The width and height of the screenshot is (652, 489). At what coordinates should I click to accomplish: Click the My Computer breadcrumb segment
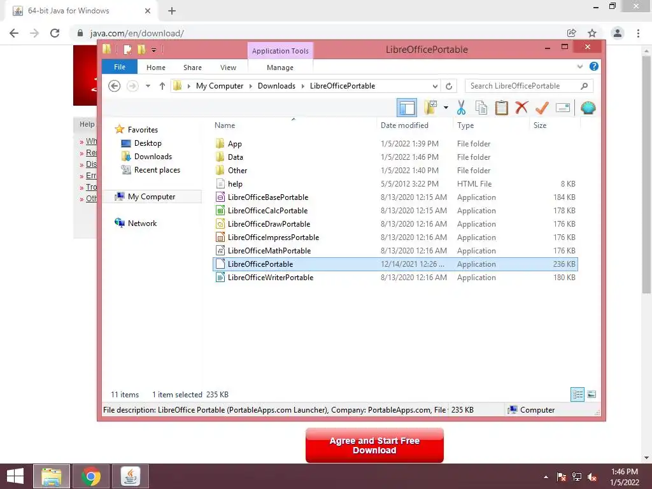(x=220, y=86)
